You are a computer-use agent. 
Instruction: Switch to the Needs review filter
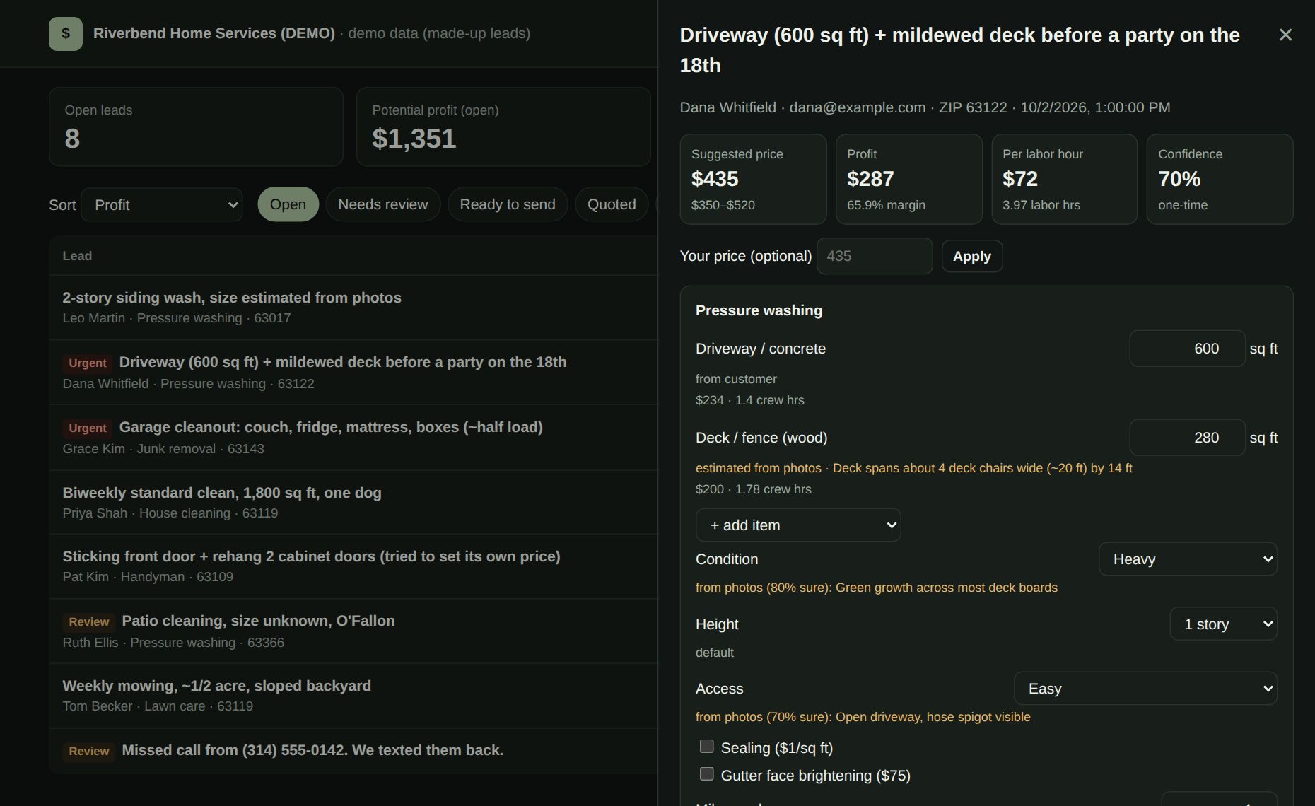pos(383,204)
